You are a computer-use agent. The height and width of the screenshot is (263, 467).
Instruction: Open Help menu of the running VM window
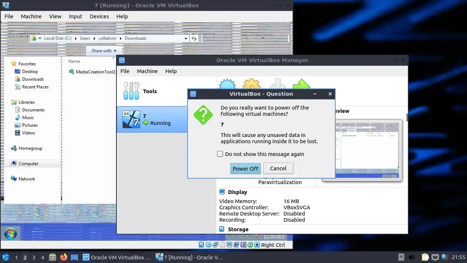pyautogui.click(x=122, y=16)
